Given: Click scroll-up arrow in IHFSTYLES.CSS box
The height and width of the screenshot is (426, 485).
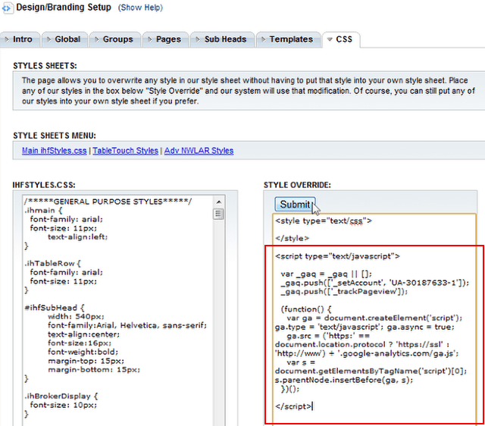Looking at the screenshot, I should 219,202.
